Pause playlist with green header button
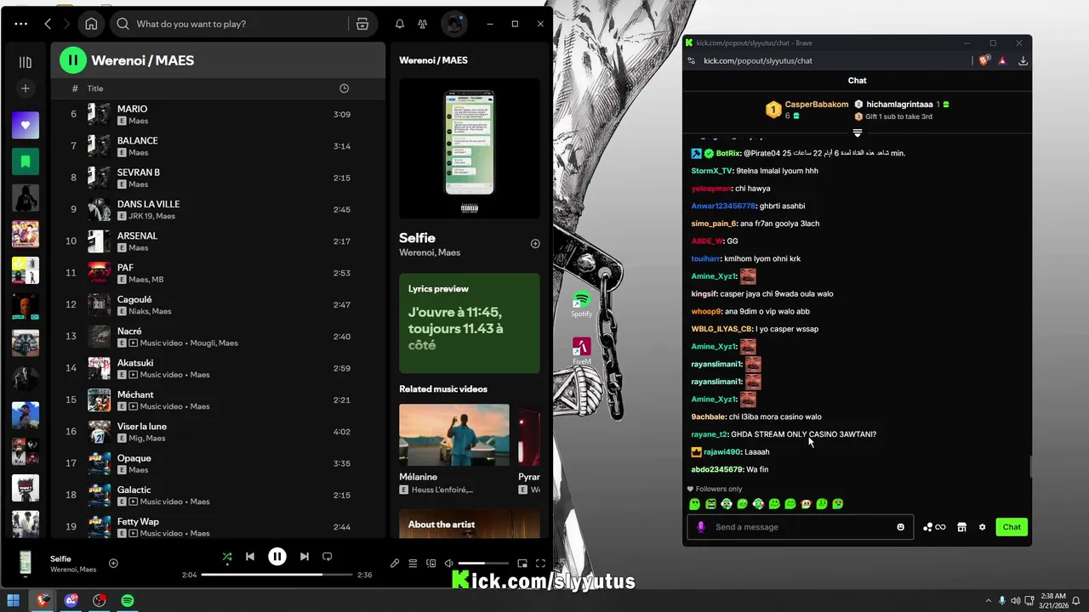 [x=73, y=59]
